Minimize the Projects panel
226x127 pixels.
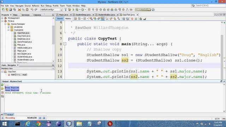53,15
